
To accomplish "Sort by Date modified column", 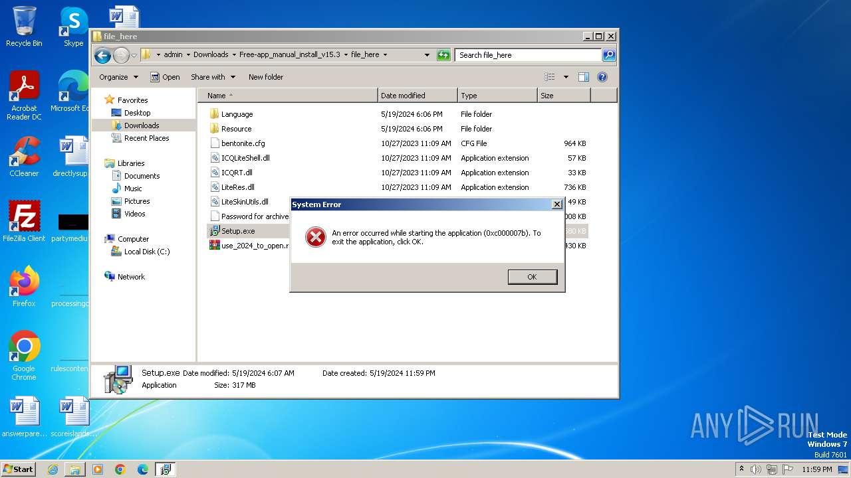I will 418,96.
